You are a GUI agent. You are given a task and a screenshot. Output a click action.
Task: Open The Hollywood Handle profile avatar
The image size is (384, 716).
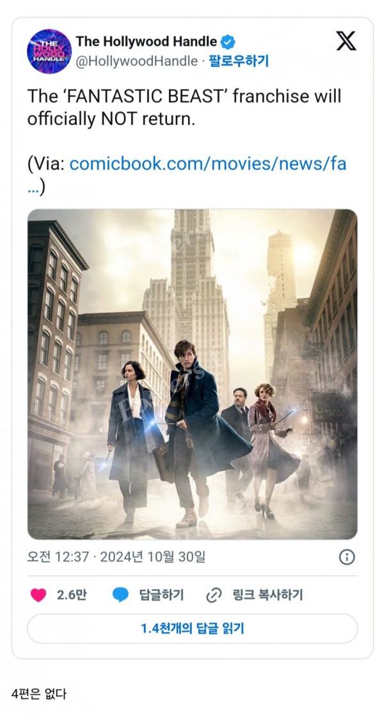(x=49, y=51)
